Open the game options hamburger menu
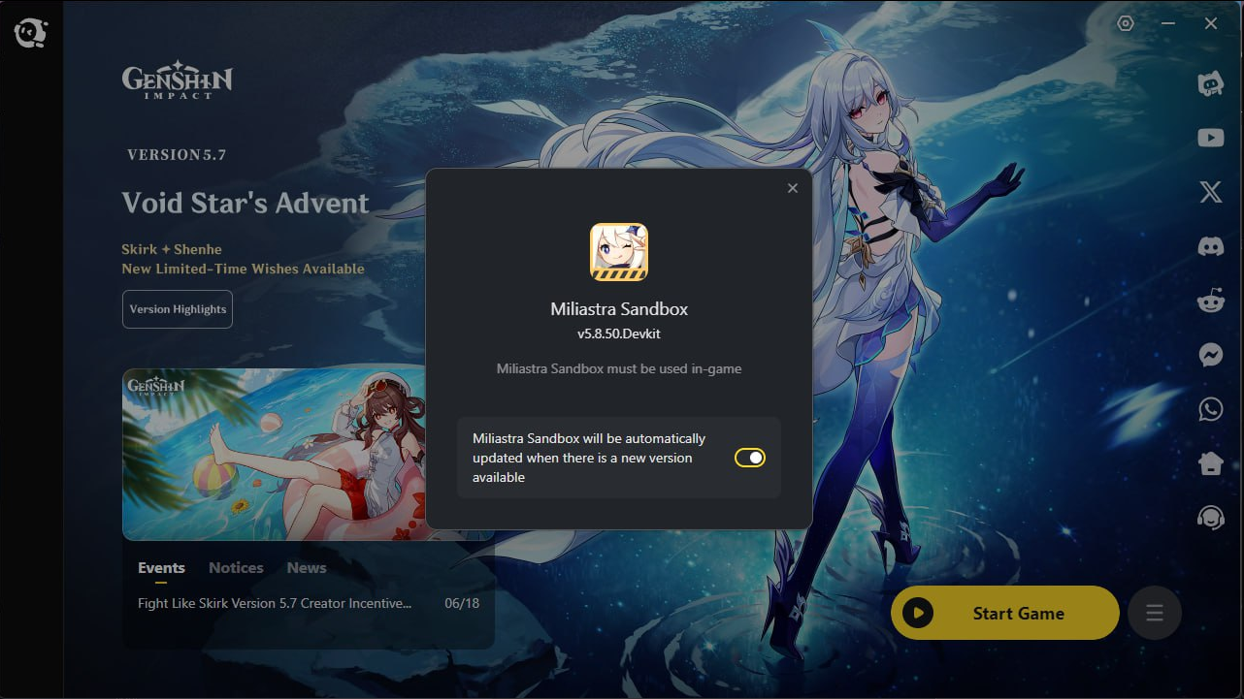The image size is (1244, 699). tap(1155, 613)
